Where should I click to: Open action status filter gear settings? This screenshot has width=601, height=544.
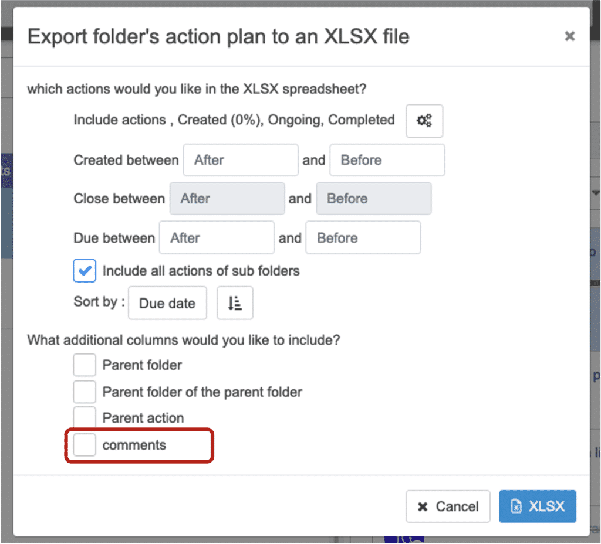pos(424,121)
